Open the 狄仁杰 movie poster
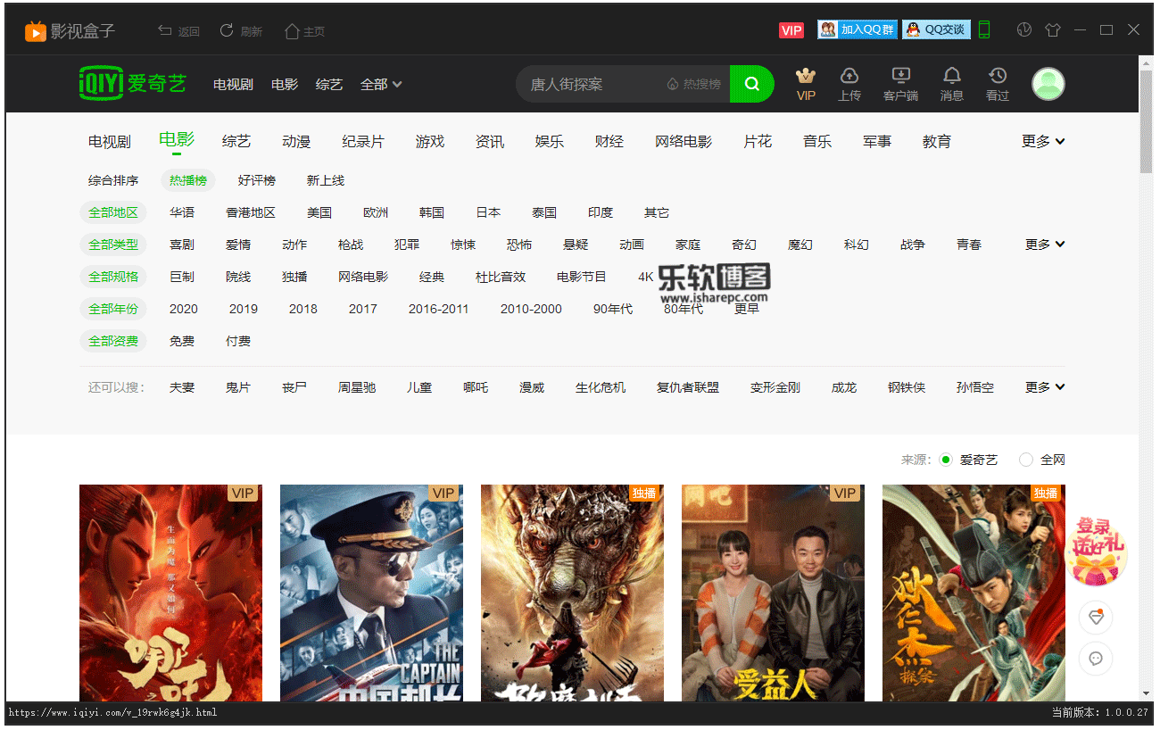The height and width of the screenshot is (730, 1160). [x=974, y=593]
